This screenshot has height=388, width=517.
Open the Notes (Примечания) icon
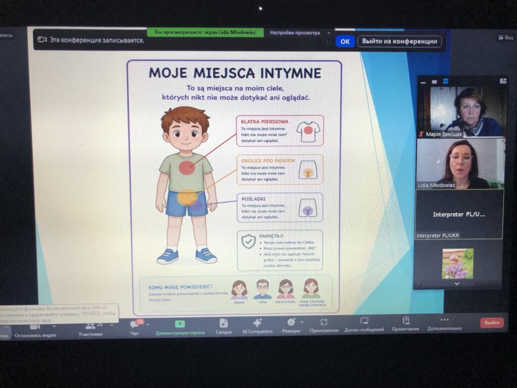pos(406,320)
